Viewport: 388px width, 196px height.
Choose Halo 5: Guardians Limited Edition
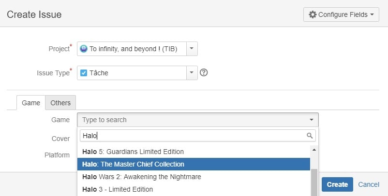(194, 152)
